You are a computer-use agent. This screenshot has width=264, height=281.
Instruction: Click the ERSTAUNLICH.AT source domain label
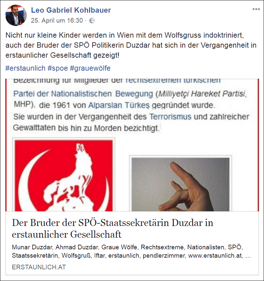(39, 267)
